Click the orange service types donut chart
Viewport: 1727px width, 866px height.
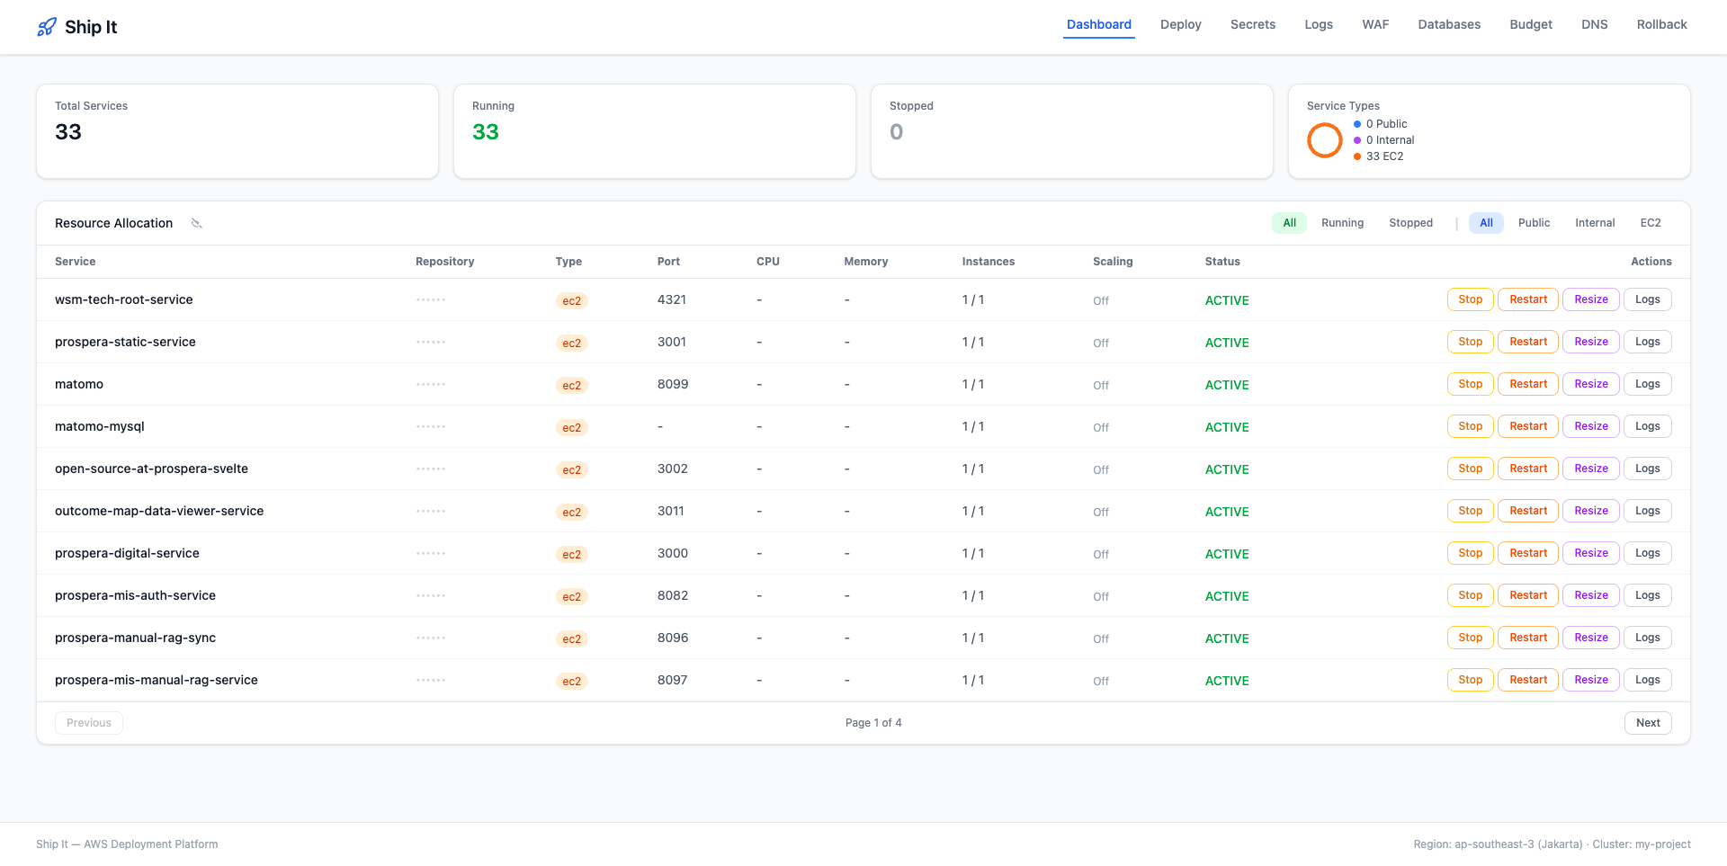(x=1324, y=140)
